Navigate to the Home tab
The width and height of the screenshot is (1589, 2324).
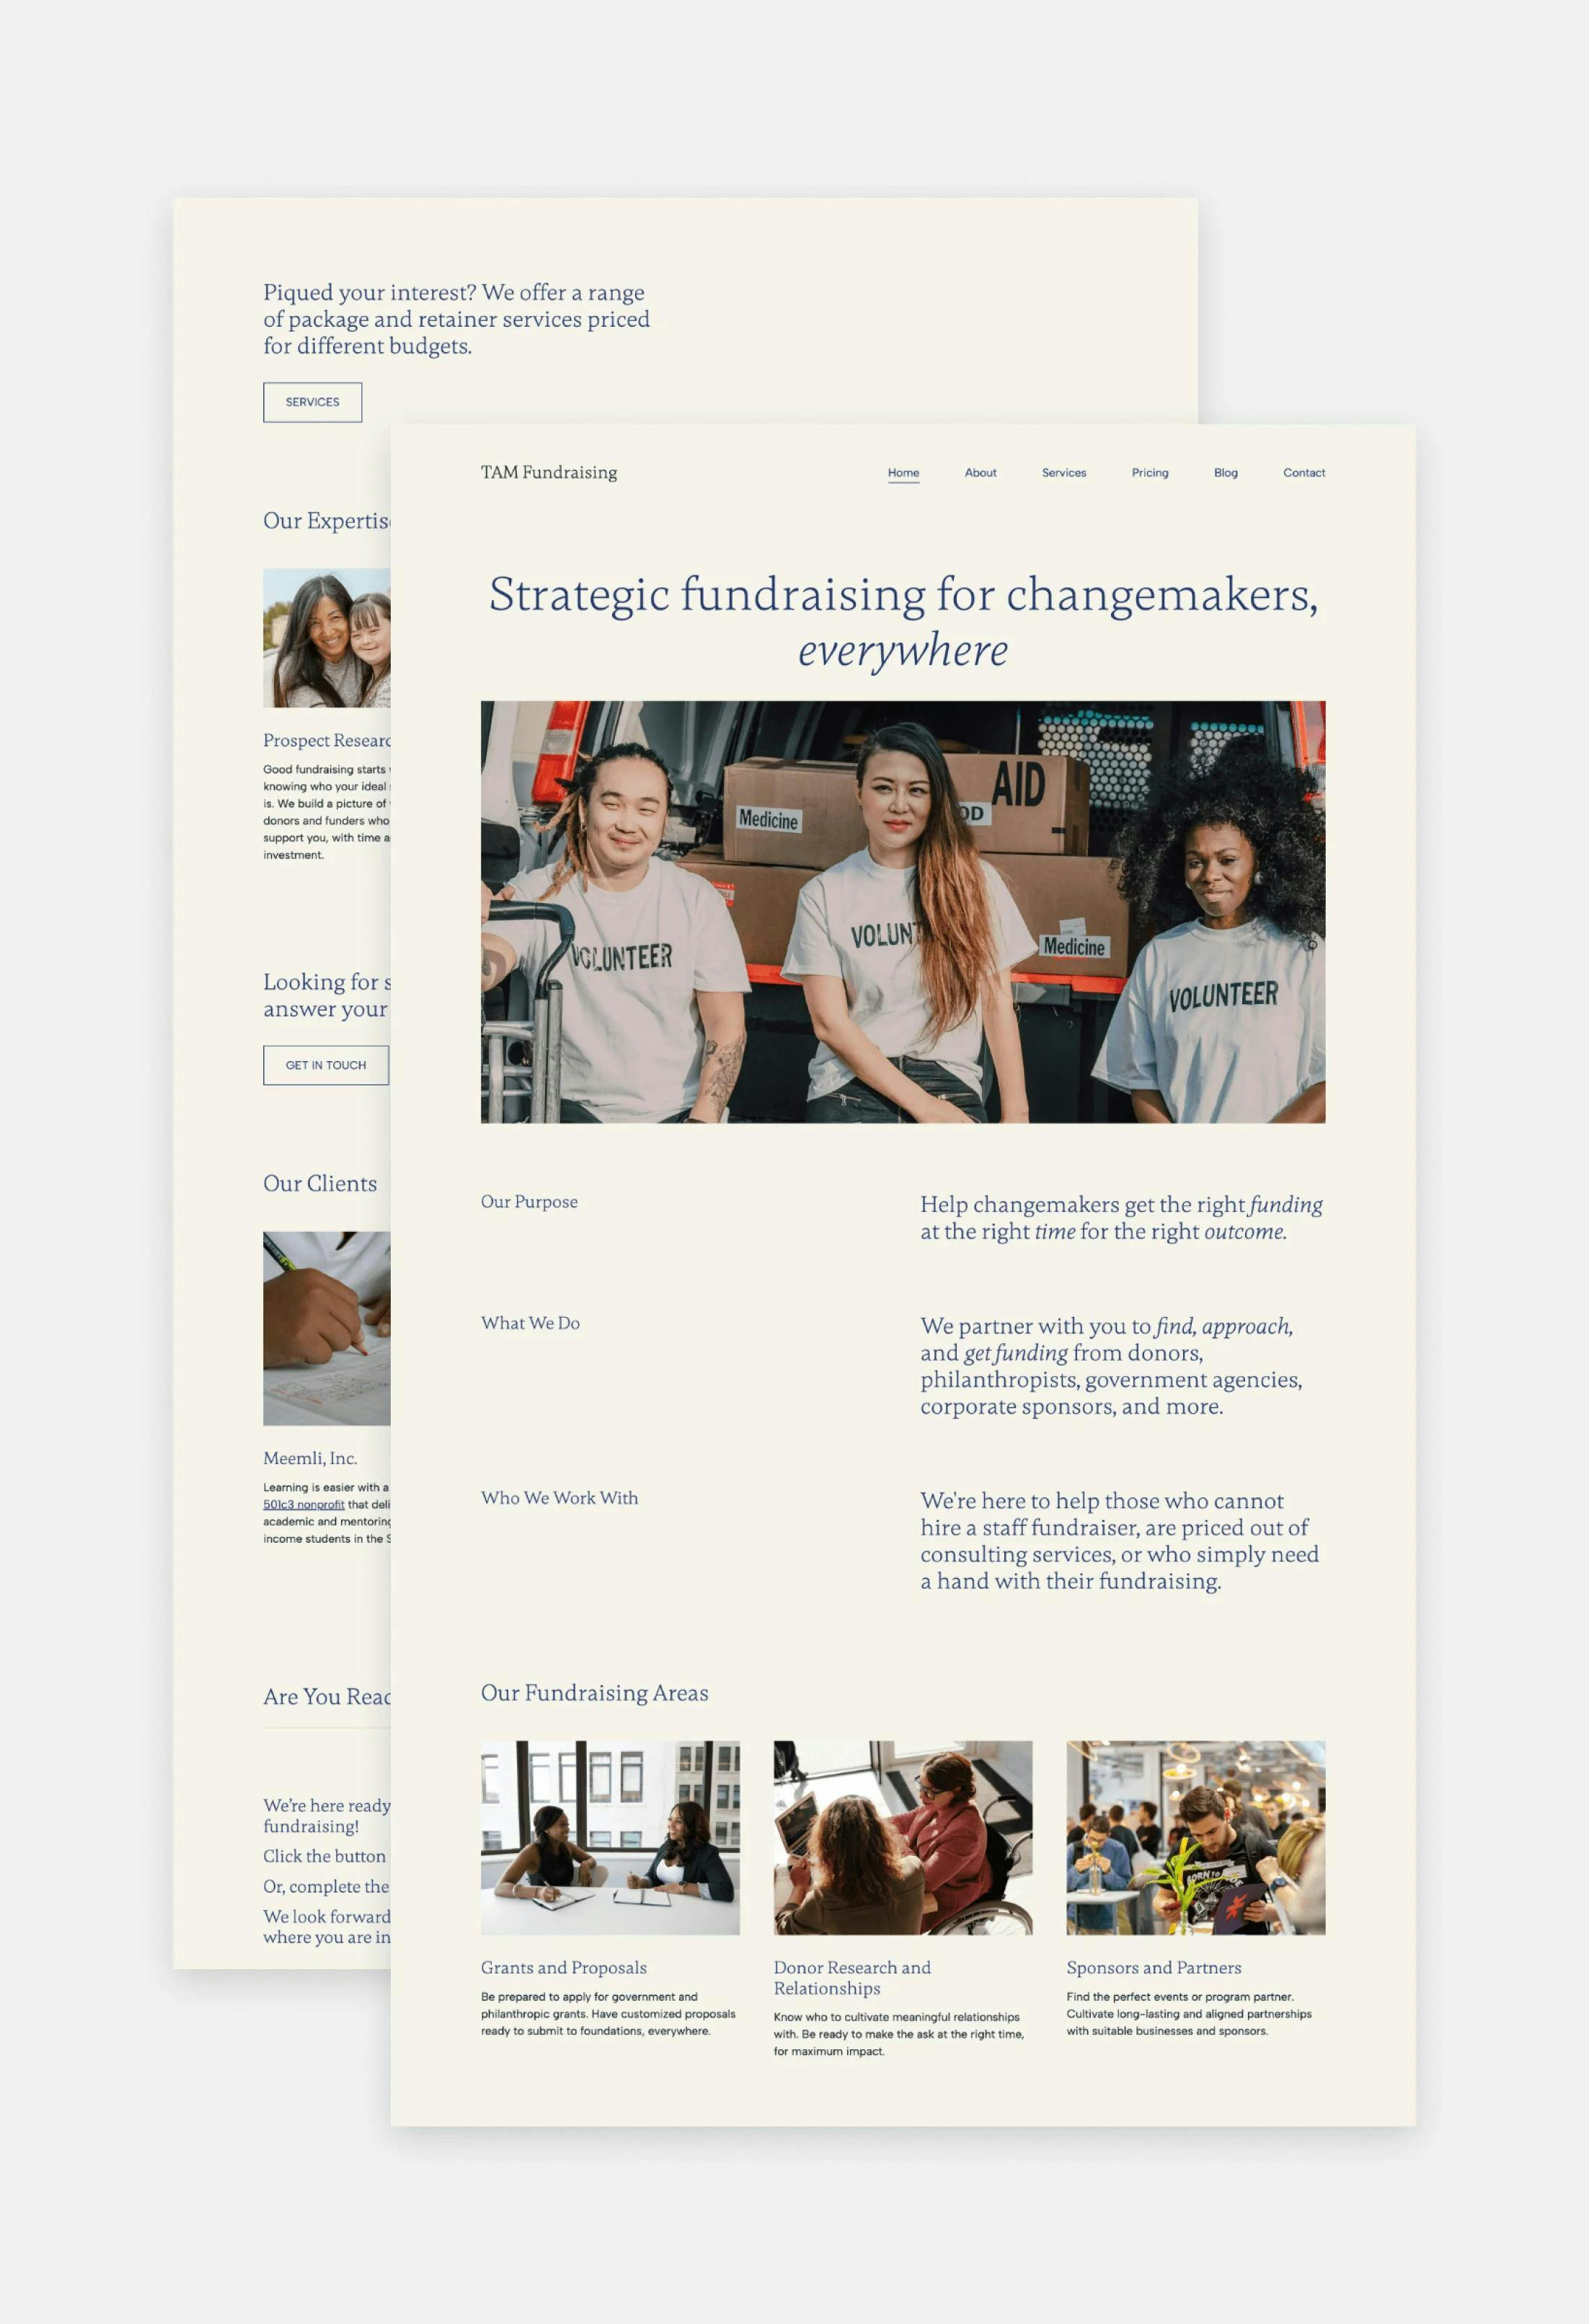900,473
